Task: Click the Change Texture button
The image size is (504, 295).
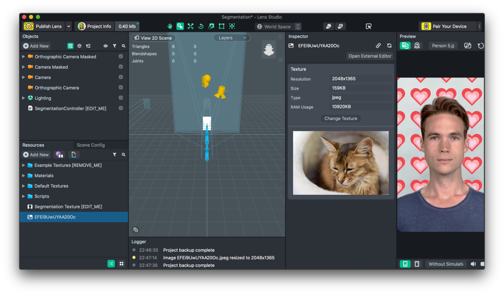Action: [x=341, y=118]
